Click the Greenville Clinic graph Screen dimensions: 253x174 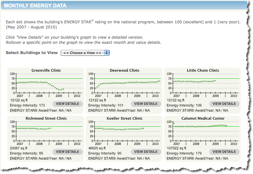click(46, 84)
